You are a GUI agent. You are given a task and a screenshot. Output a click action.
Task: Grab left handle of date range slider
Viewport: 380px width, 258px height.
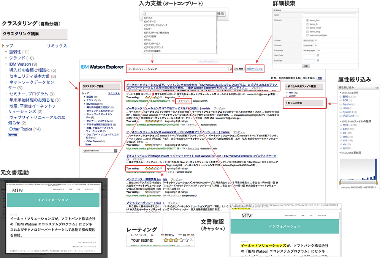[x=340, y=182]
